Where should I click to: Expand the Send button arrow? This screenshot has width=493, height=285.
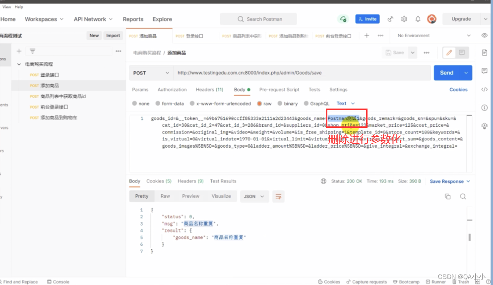click(x=466, y=73)
